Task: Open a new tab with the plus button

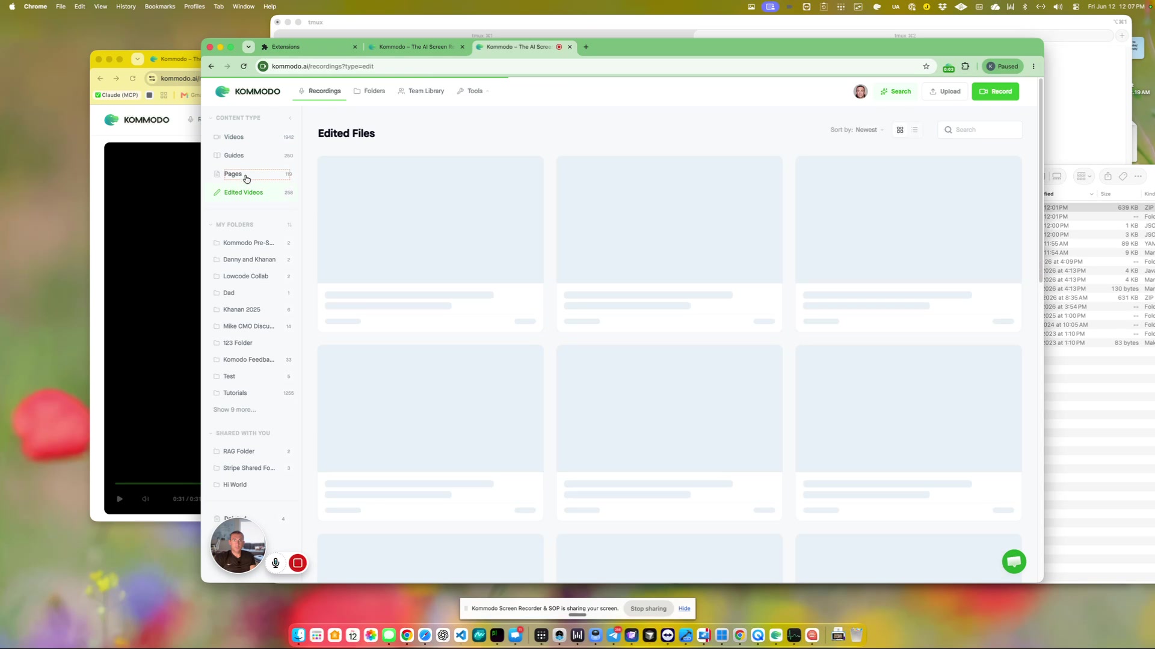Action: click(x=586, y=47)
